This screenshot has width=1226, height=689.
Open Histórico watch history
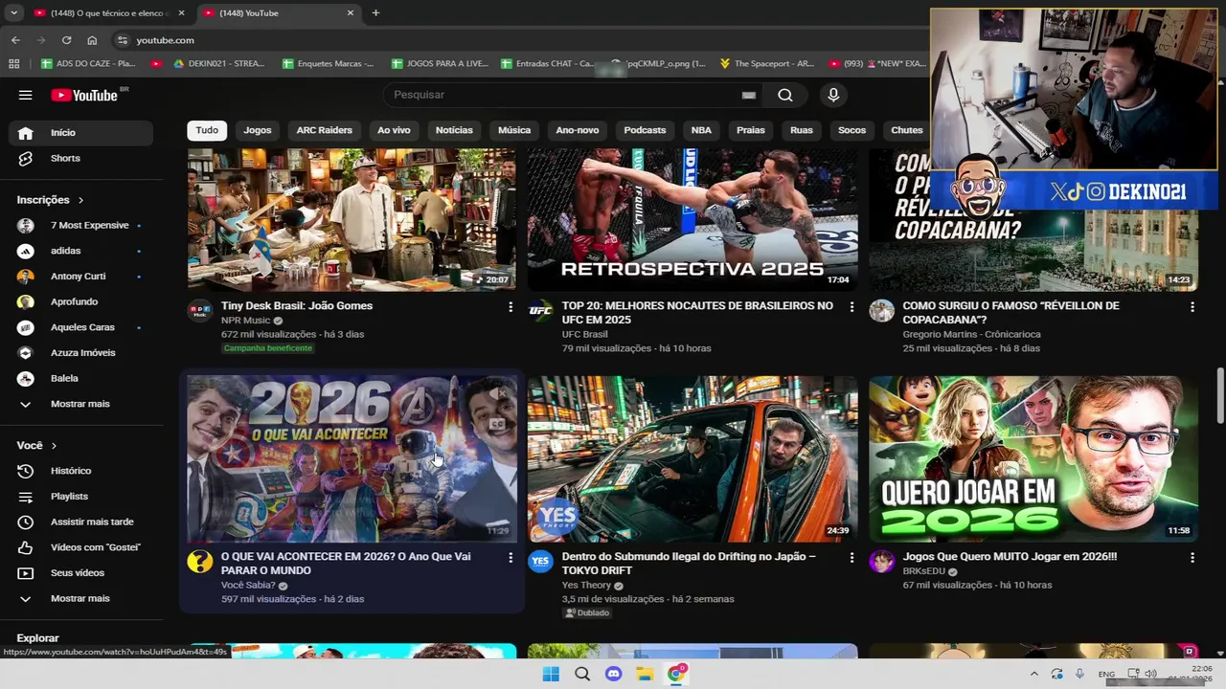click(80, 471)
